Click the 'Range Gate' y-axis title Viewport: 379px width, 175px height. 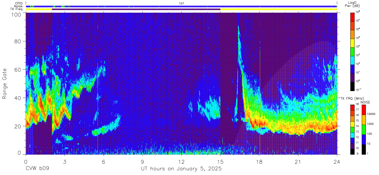(5, 83)
